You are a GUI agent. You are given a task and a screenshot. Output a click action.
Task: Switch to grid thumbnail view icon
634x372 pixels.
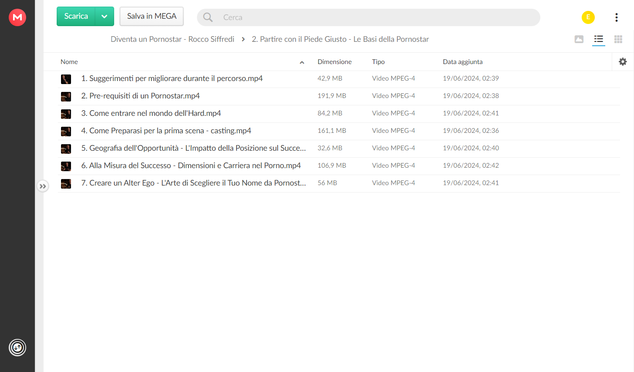tap(618, 39)
